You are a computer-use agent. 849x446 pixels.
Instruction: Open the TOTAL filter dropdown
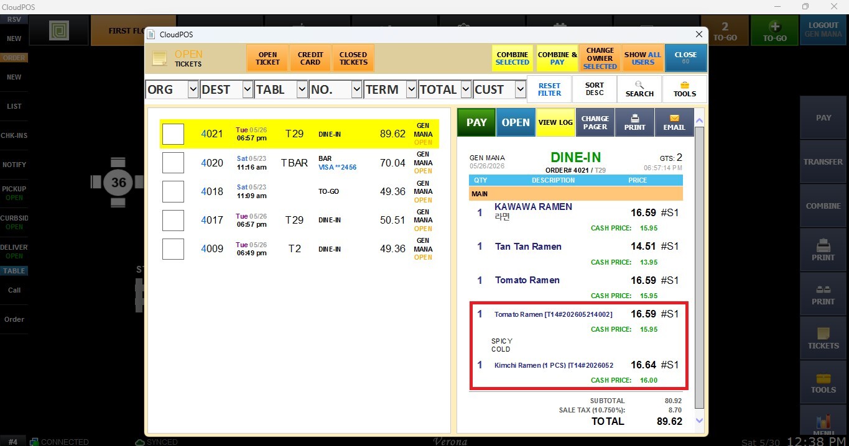[x=466, y=89]
